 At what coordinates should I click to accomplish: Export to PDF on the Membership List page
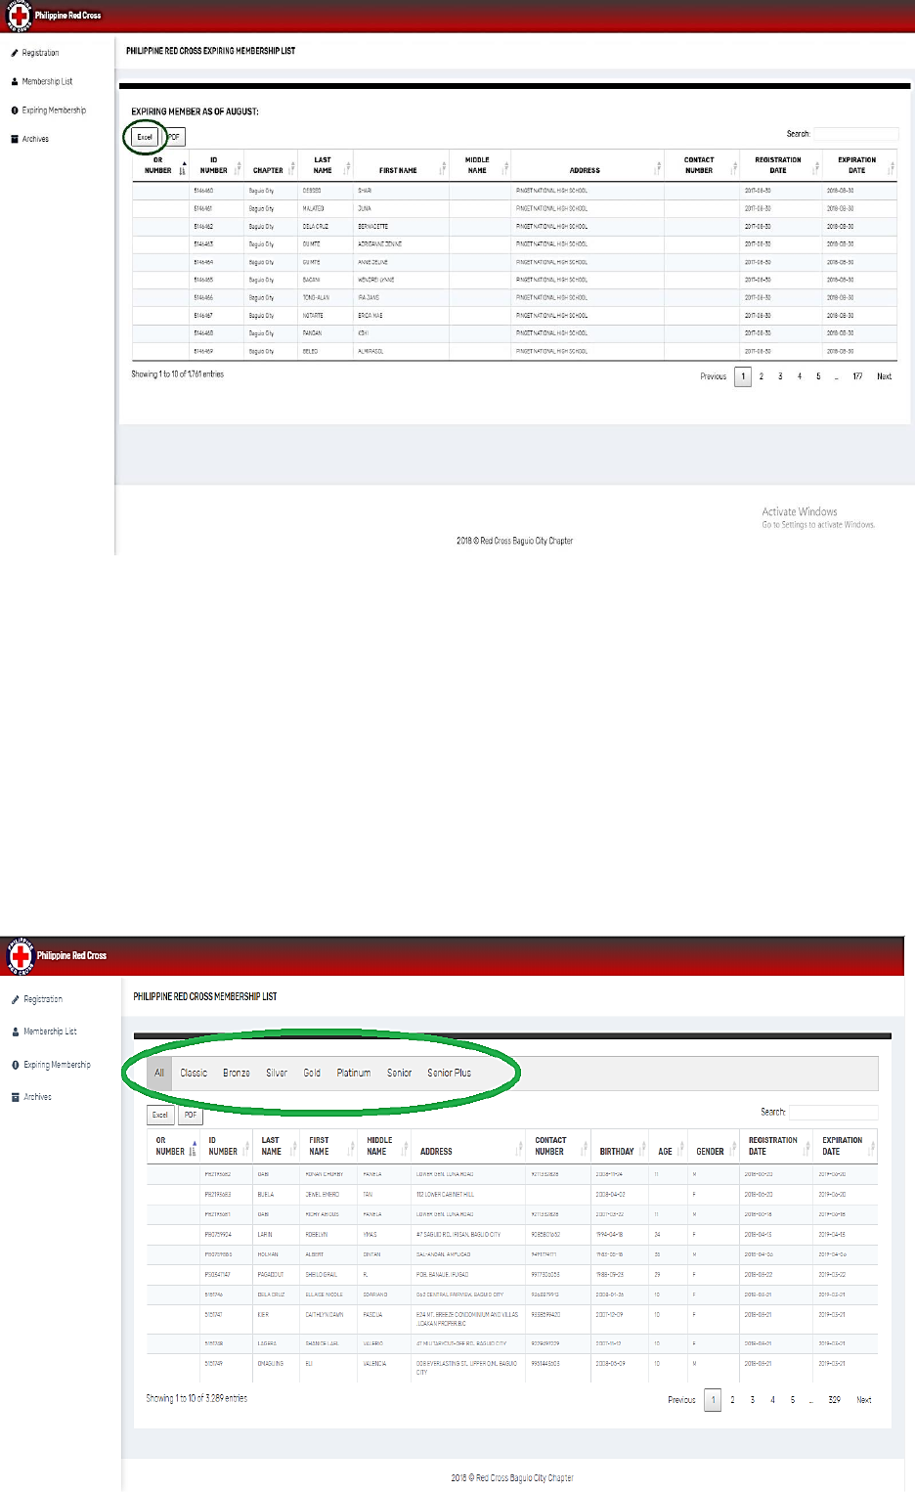click(x=190, y=1115)
